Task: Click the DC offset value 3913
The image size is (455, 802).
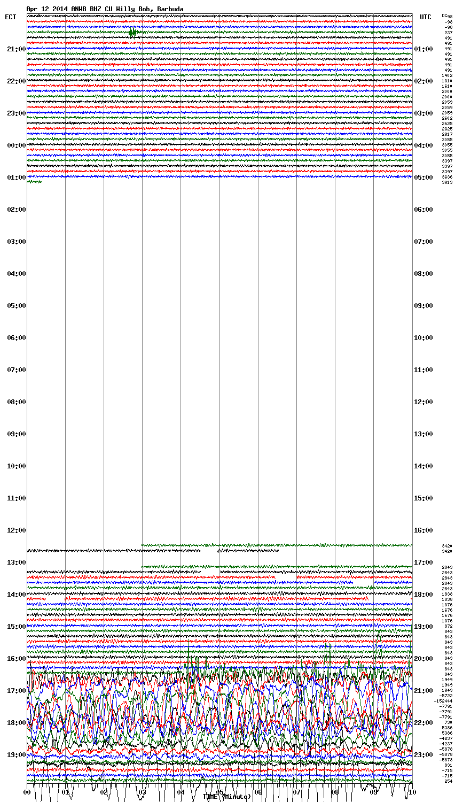Action: point(448,182)
